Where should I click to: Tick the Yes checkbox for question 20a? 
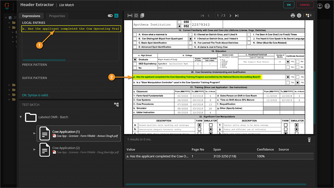[x=288, y=77]
